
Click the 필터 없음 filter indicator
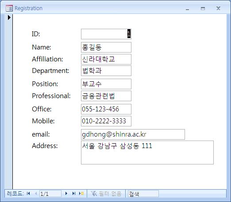tap(106, 194)
